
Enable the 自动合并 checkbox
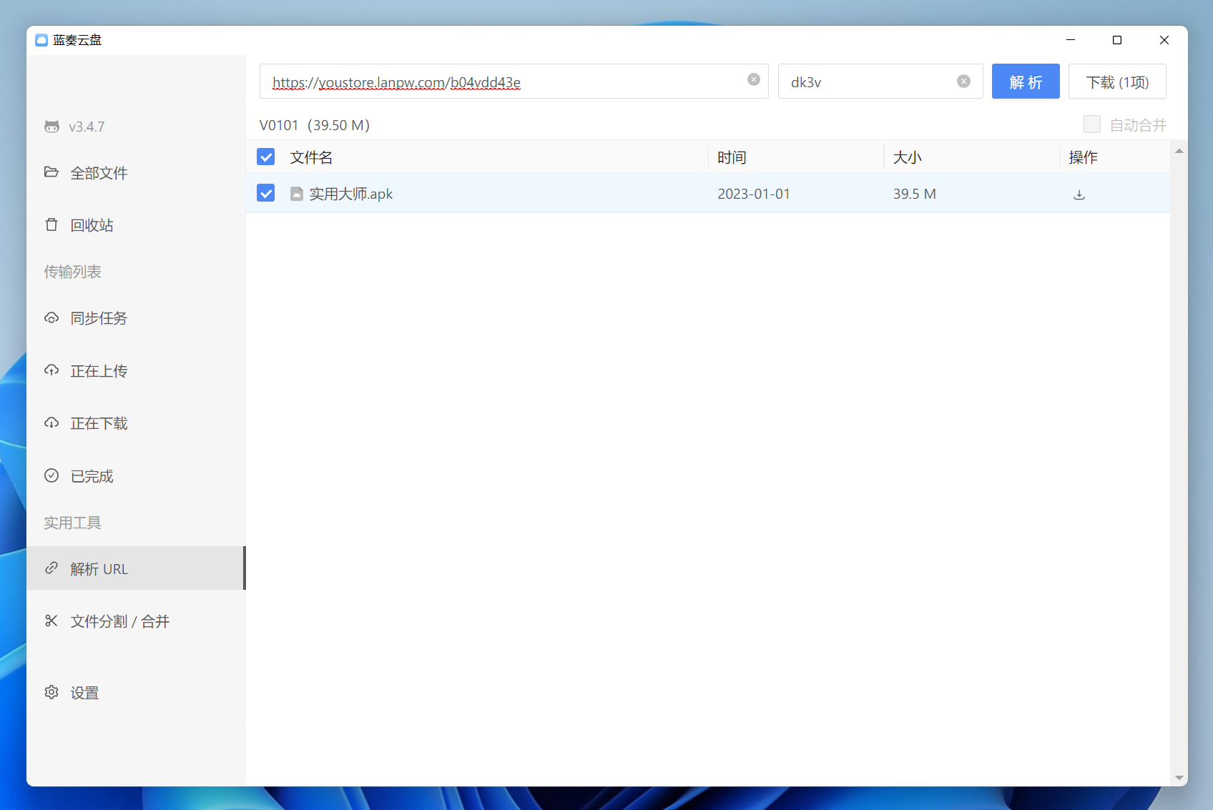[1092, 124]
